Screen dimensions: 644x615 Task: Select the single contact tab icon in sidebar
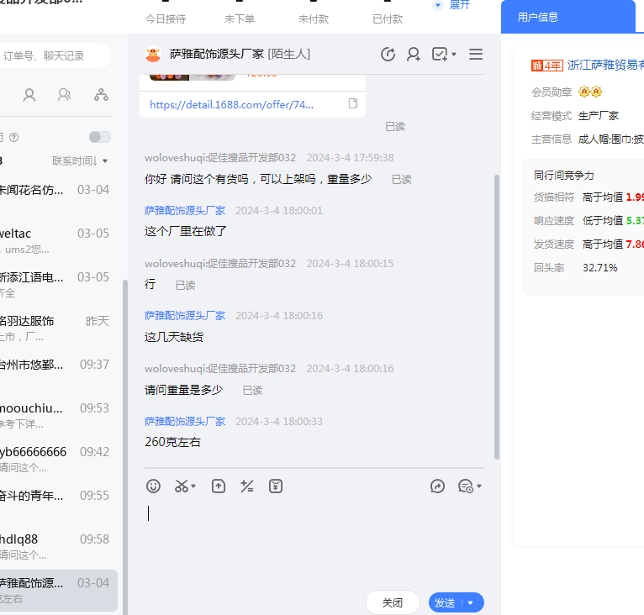pyautogui.click(x=29, y=95)
